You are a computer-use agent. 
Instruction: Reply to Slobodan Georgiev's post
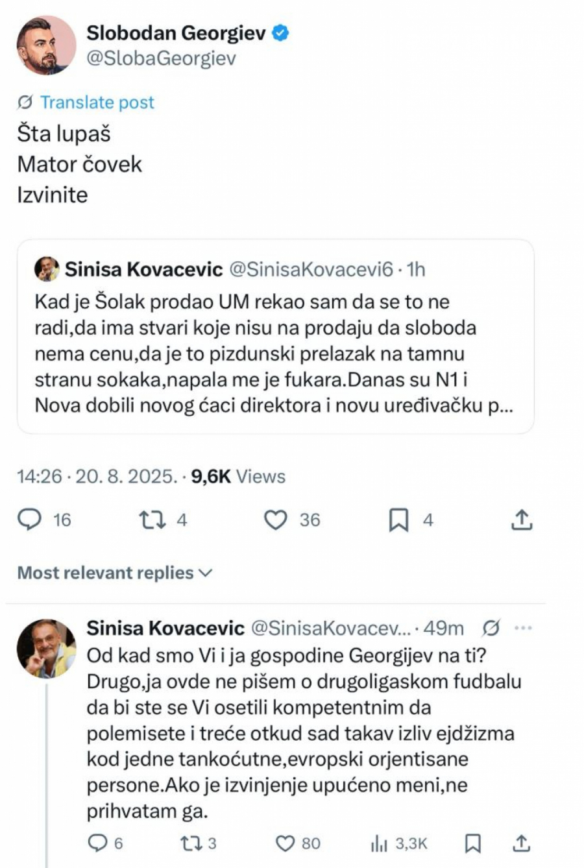point(29,519)
